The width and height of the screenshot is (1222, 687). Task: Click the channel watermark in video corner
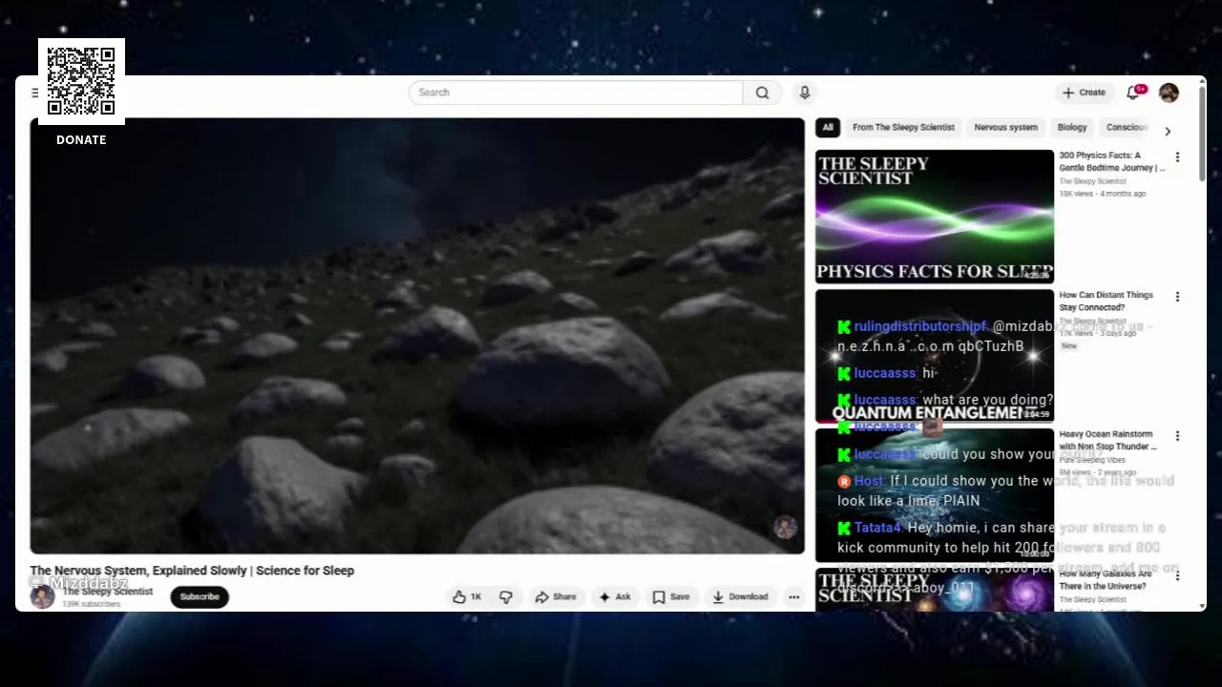785,528
